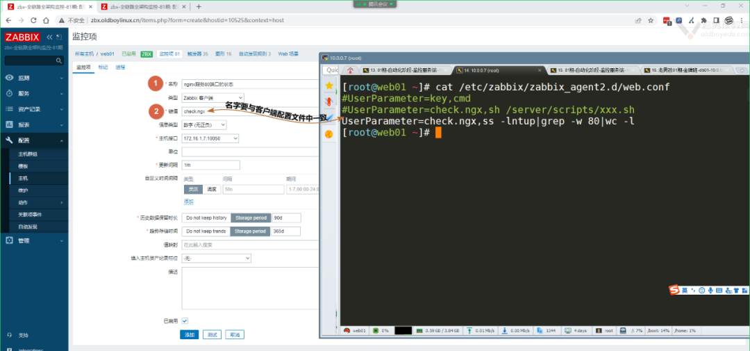
Task: Click the red tool icon in terminal sidebar
Action: pos(329,101)
